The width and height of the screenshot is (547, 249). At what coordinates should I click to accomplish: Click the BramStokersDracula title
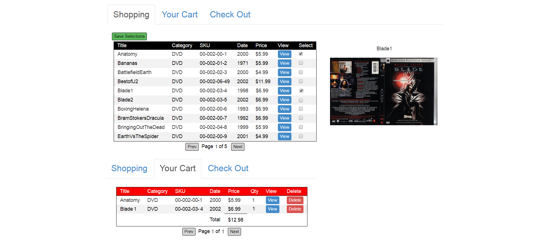click(x=141, y=118)
